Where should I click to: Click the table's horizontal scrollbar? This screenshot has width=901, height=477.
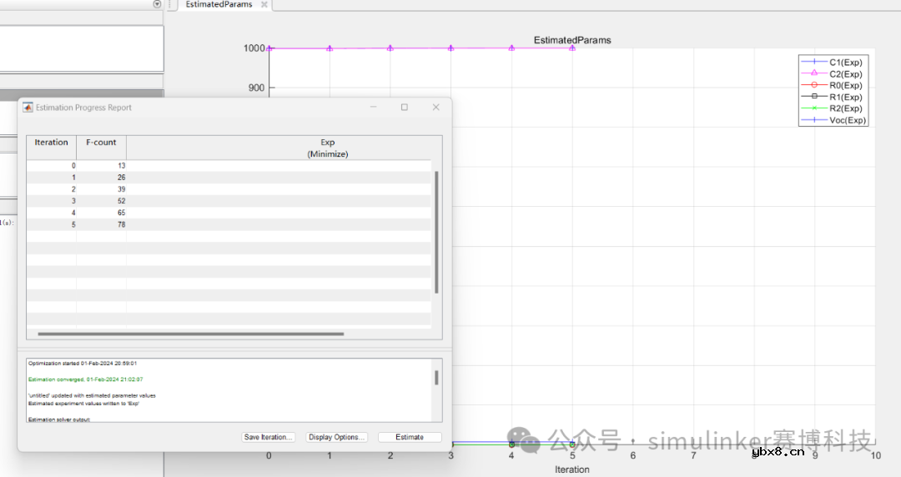click(x=191, y=334)
